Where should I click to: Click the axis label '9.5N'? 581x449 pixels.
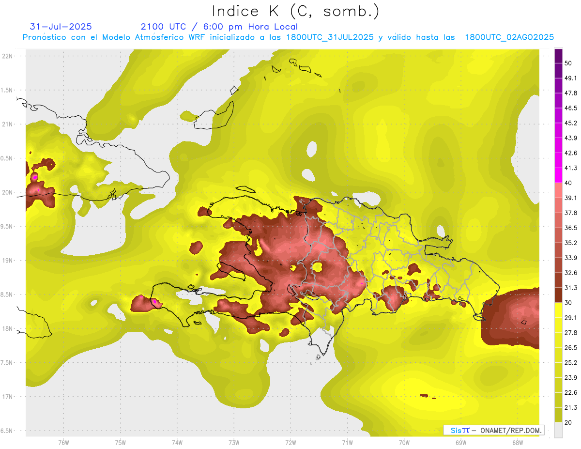(6, 226)
